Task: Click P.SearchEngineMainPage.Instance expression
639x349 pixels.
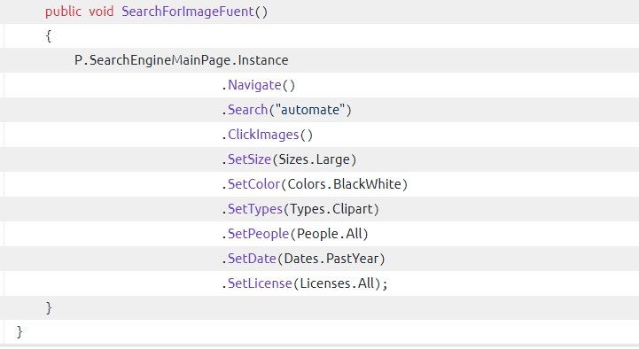Action: [182, 60]
